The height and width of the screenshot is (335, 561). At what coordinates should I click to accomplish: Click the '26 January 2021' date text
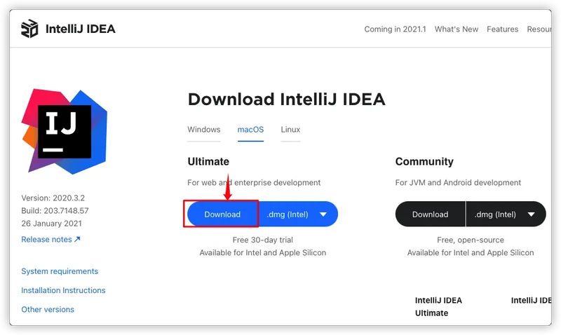coord(51,224)
